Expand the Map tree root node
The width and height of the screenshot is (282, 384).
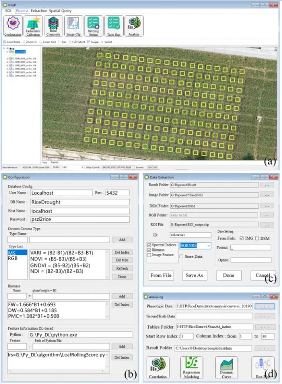[5, 48]
